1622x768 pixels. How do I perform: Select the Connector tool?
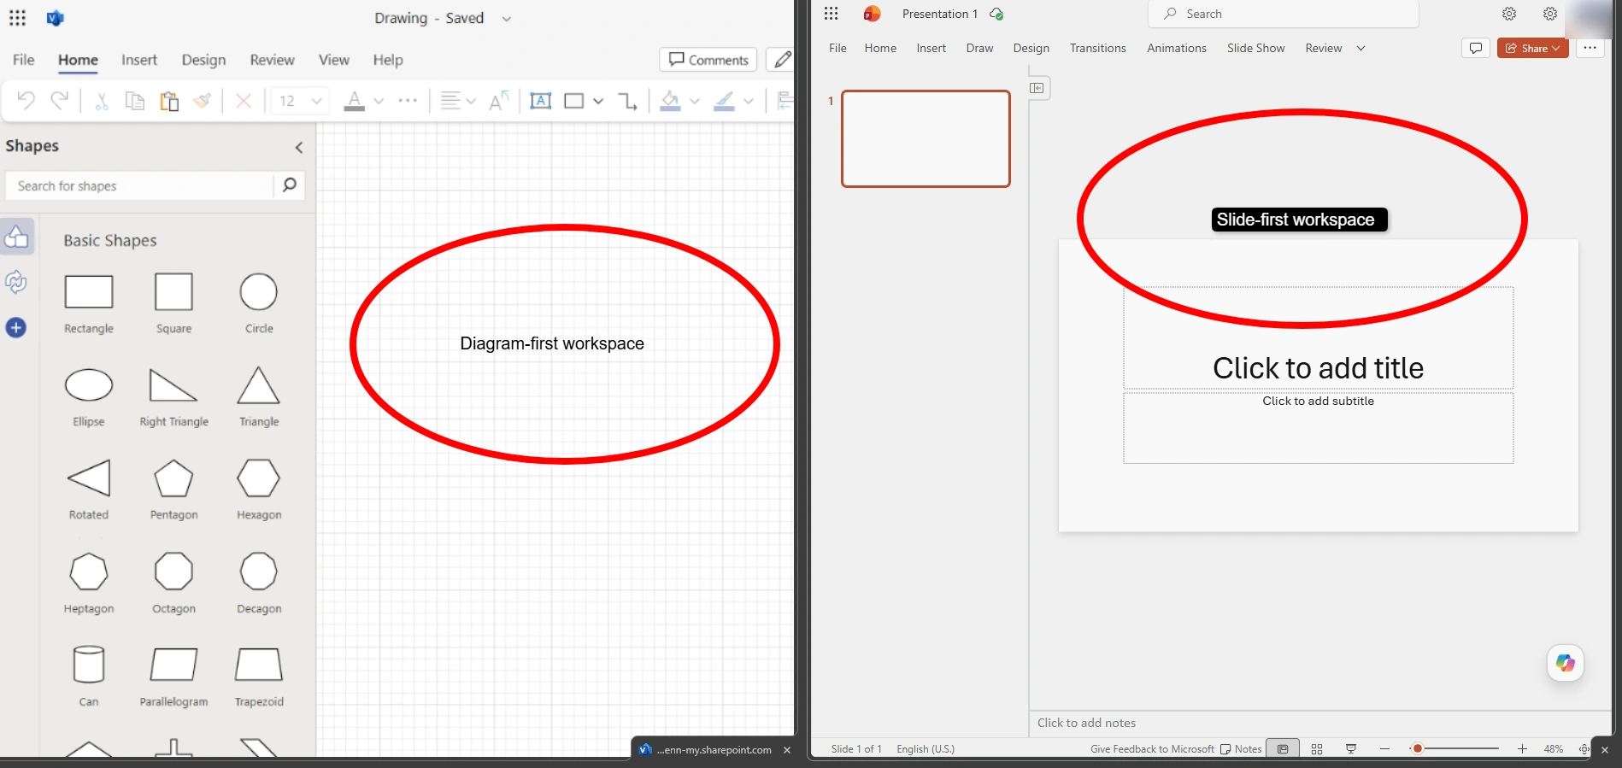[628, 102]
